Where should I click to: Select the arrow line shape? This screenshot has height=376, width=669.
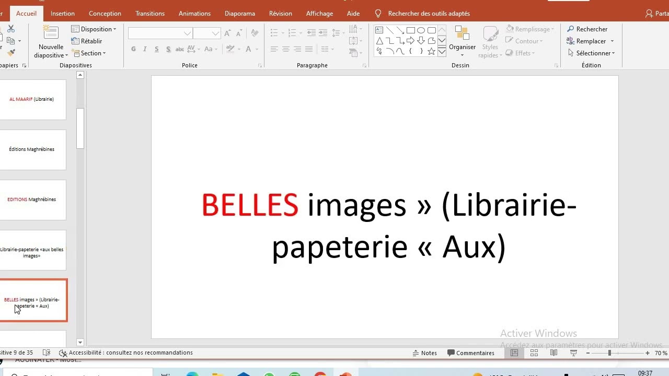point(400,30)
